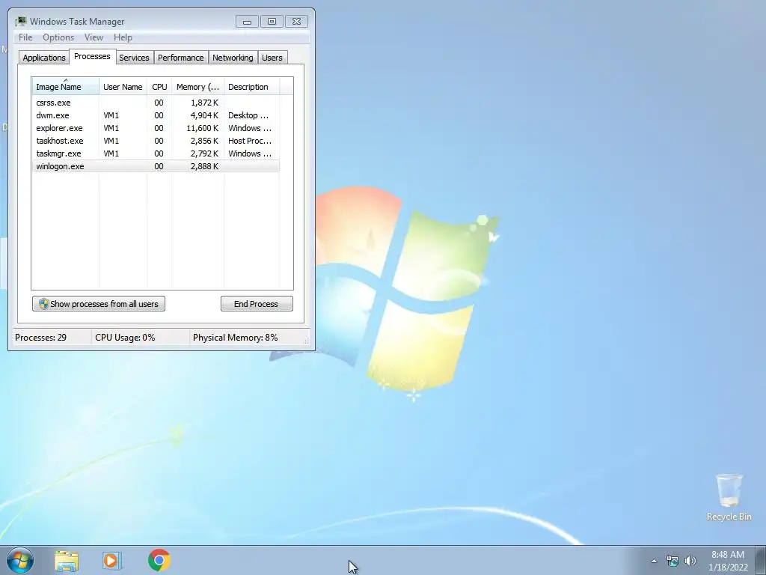766x575 pixels.
Task: Click the Physical Memory: 8% status entry
Action: tap(235, 338)
